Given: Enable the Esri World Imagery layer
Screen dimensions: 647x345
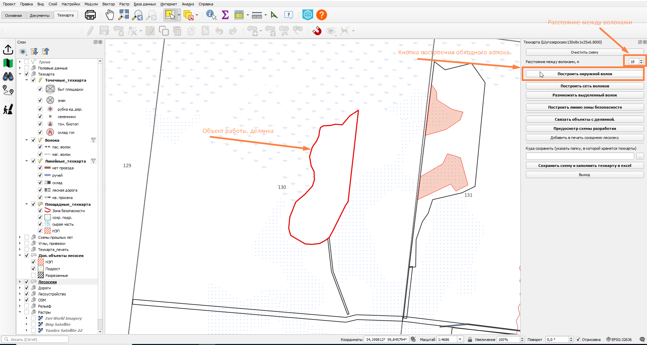Looking at the screenshot, I should [33, 318].
